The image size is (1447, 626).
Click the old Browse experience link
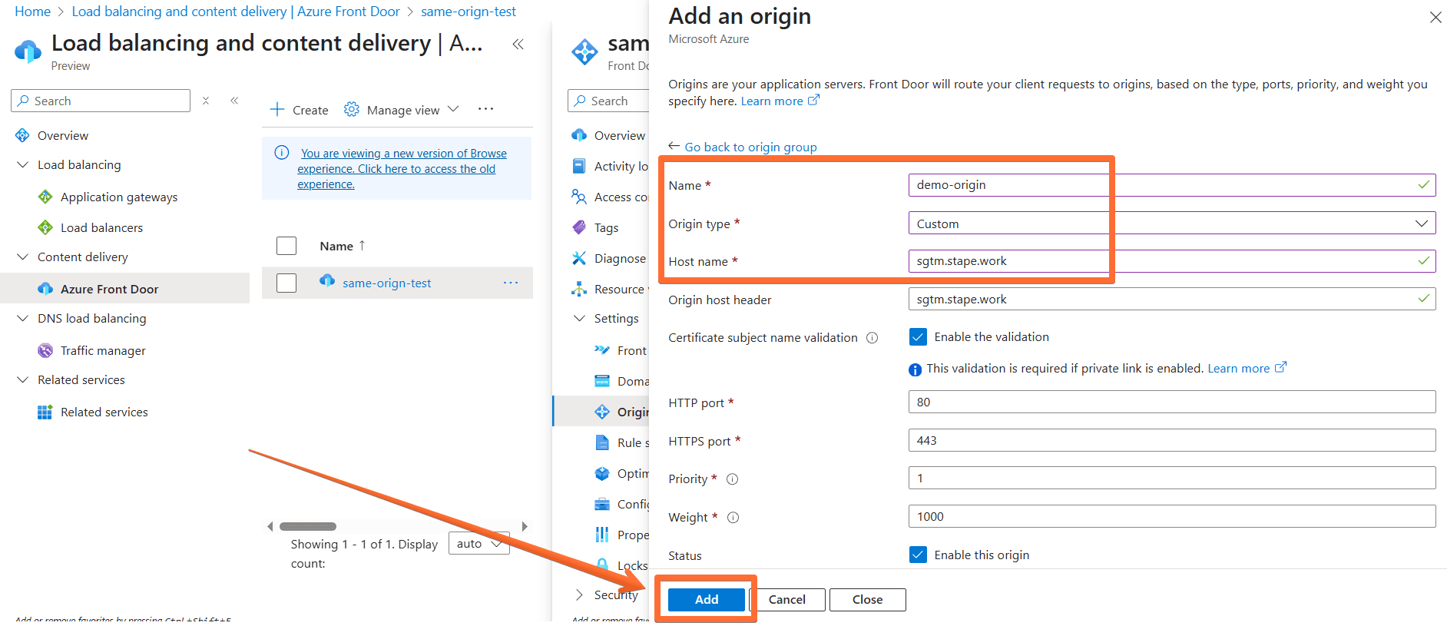(402, 169)
